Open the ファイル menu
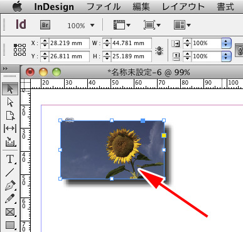Image resolution: width=243 pixels, height=232 pixels. (104, 7)
